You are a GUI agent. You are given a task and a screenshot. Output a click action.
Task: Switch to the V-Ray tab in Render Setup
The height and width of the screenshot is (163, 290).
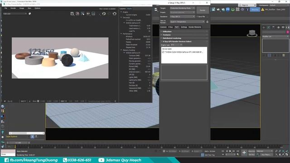coord(170,27)
